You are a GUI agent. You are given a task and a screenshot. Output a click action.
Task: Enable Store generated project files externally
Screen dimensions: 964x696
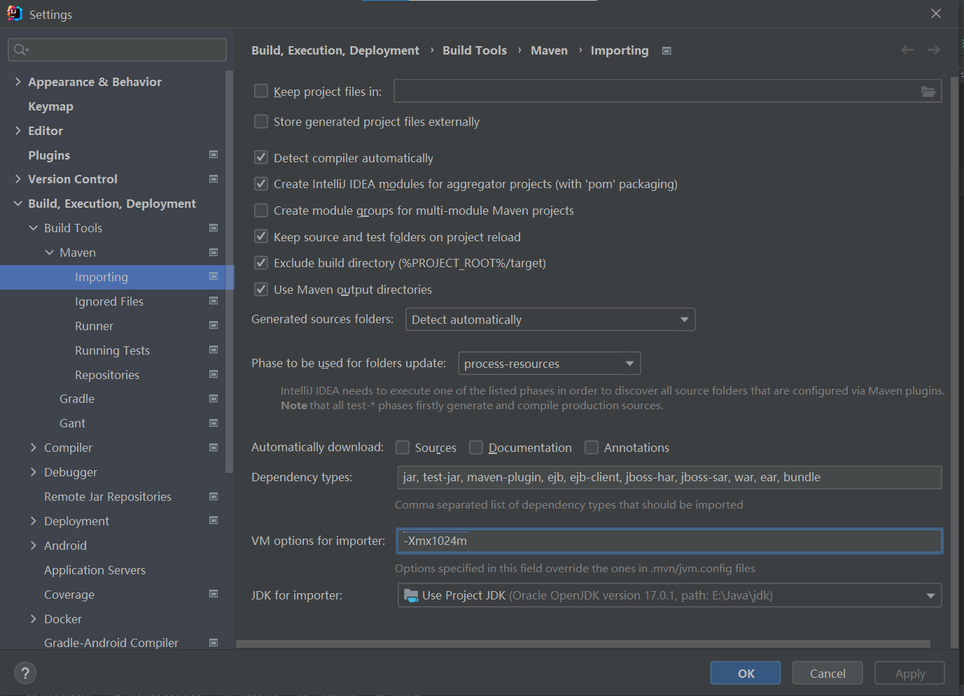click(x=261, y=122)
